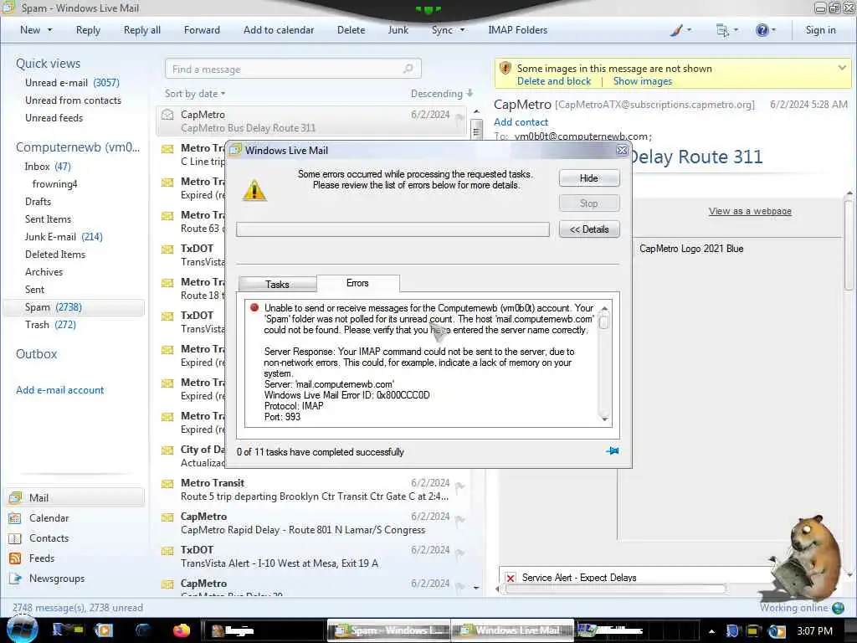This screenshot has height=643, width=857.
Task: Open Feeds from the sidebar
Action: [42, 558]
